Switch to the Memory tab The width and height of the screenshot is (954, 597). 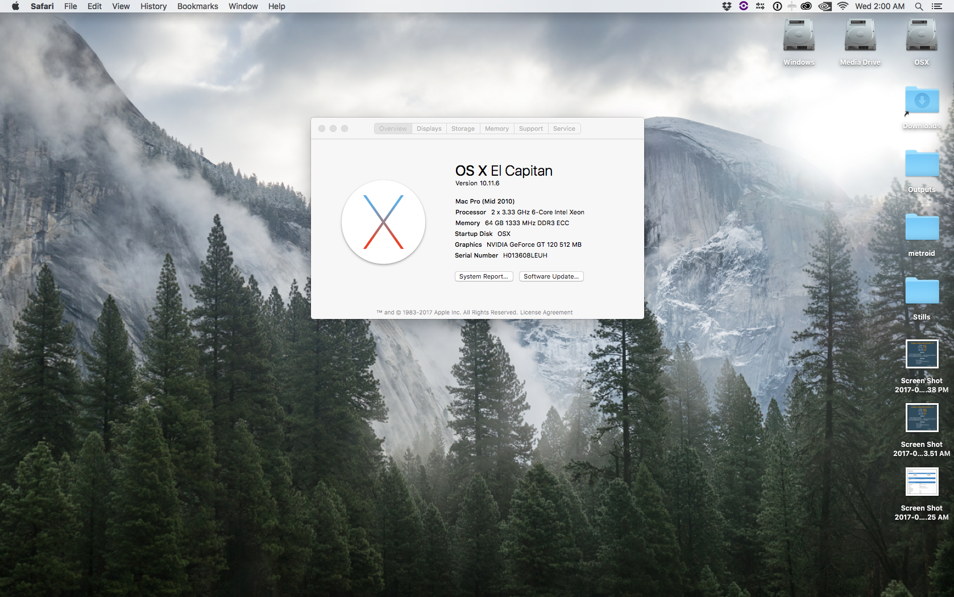coord(497,128)
